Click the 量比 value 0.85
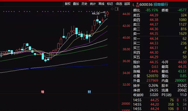The width and height of the screenshot is (188, 111). coord(183,76)
